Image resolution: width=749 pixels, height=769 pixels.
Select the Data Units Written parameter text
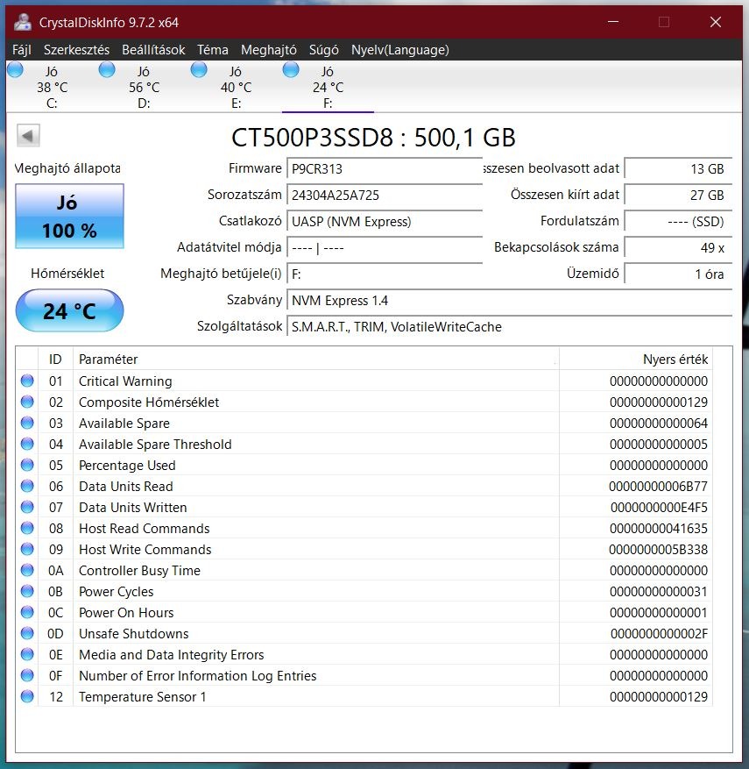133,508
